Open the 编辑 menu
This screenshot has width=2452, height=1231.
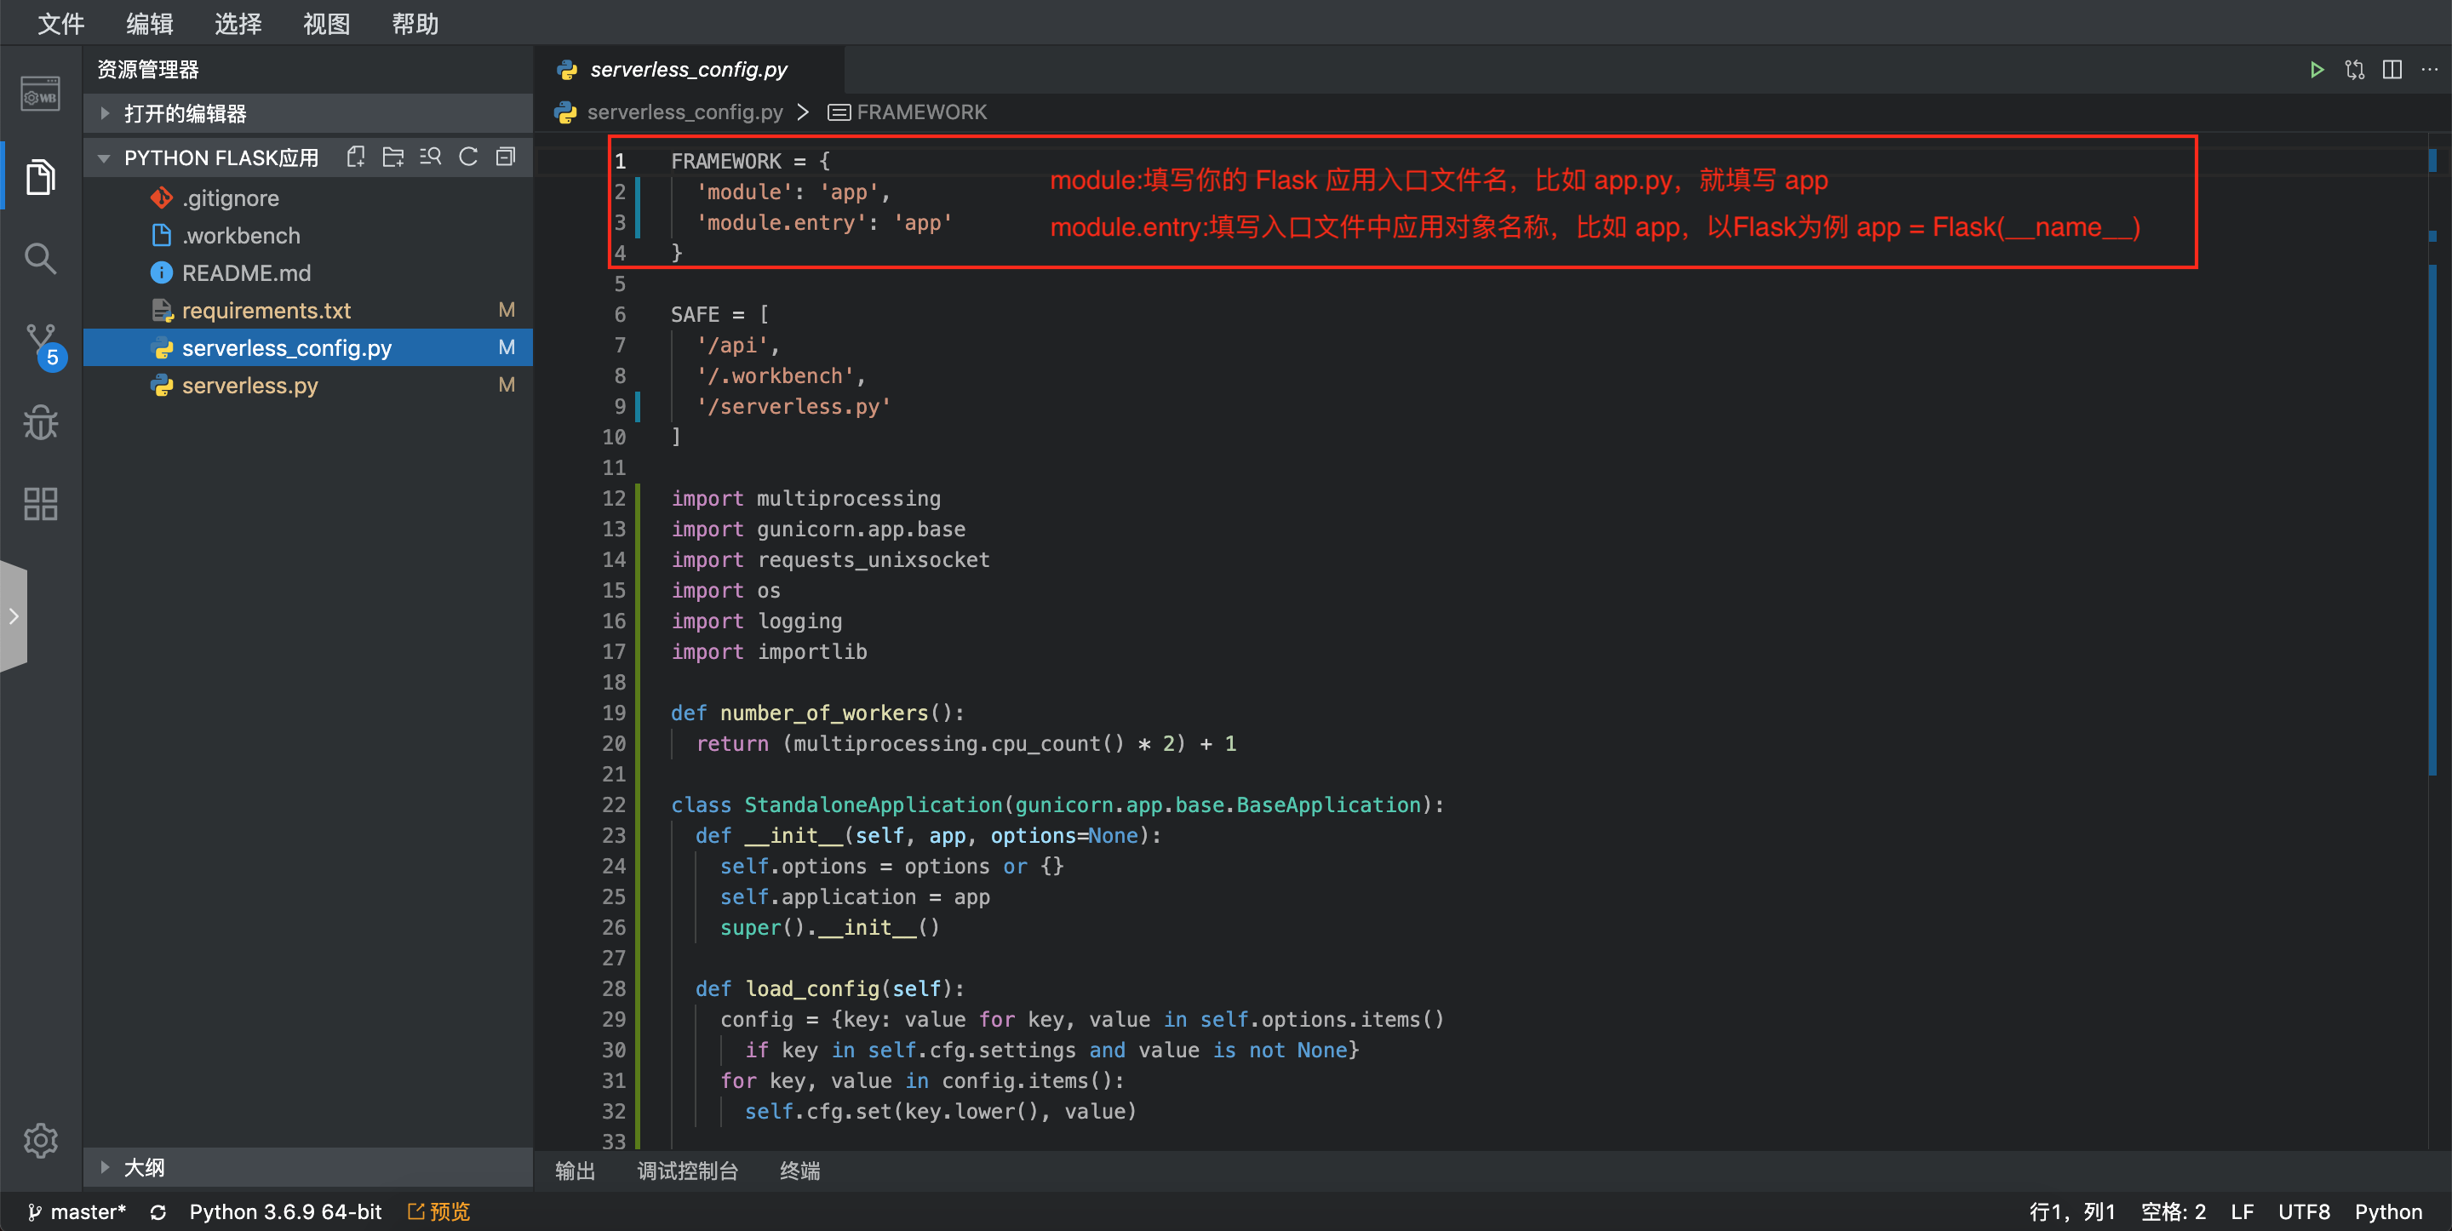tap(148, 23)
